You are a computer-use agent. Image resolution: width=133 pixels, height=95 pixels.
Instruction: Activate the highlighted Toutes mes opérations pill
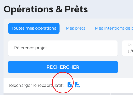34,28
